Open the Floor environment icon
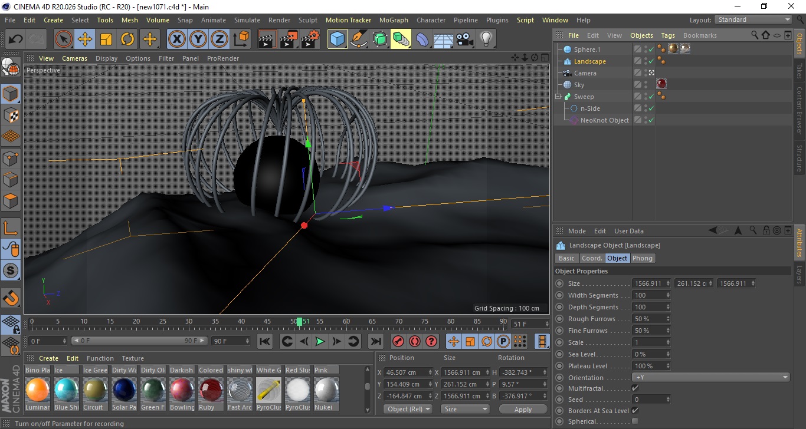Screen dimensions: 806x429 (x=444, y=39)
